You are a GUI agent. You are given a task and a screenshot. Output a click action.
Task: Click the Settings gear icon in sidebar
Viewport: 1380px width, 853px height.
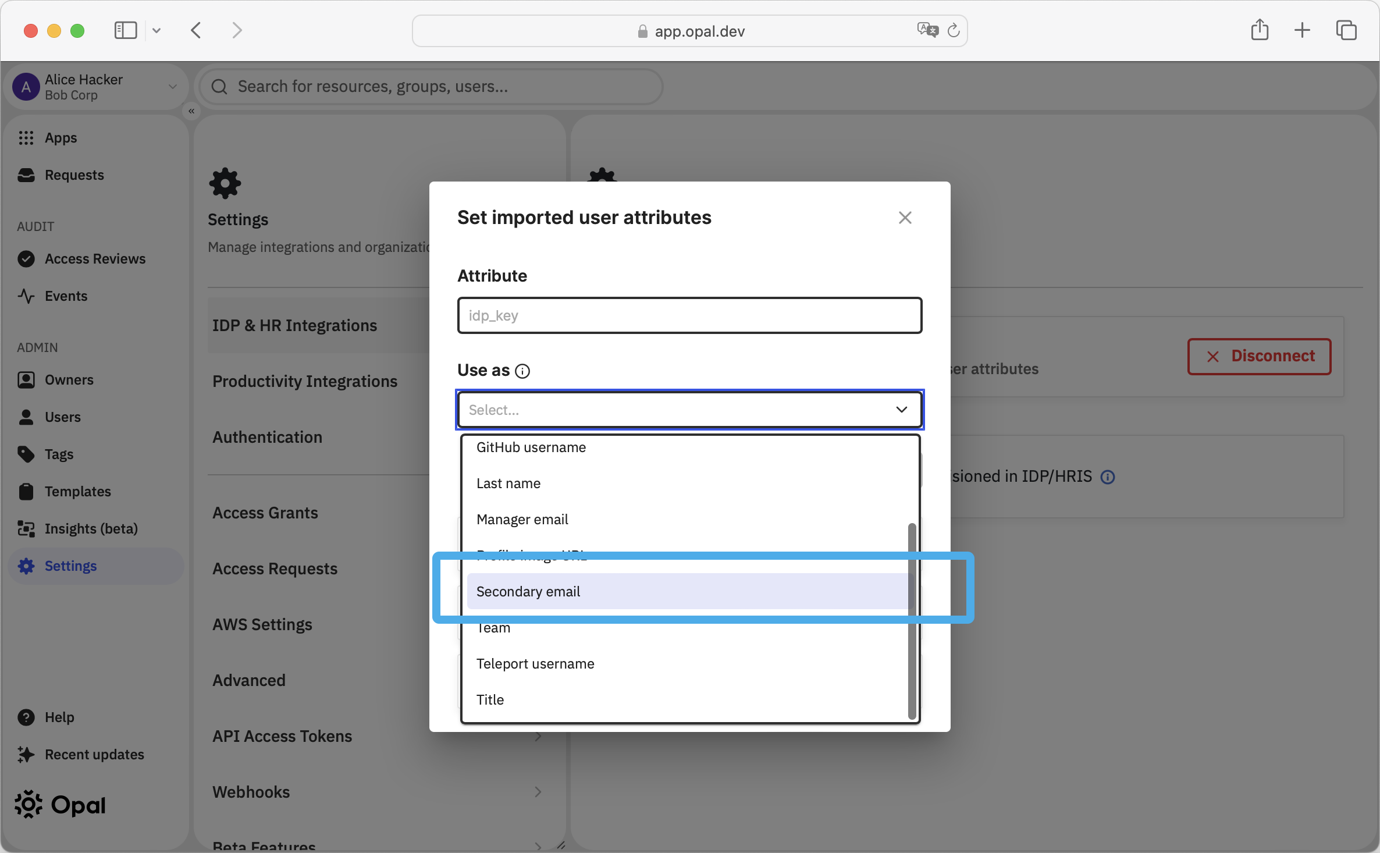pos(26,566)
